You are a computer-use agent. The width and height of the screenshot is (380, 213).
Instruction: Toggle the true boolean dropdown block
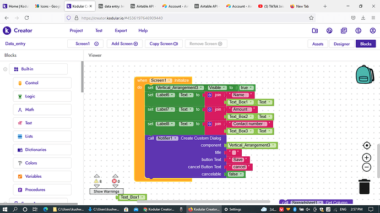pyautogui.click(x=247, y=88)
